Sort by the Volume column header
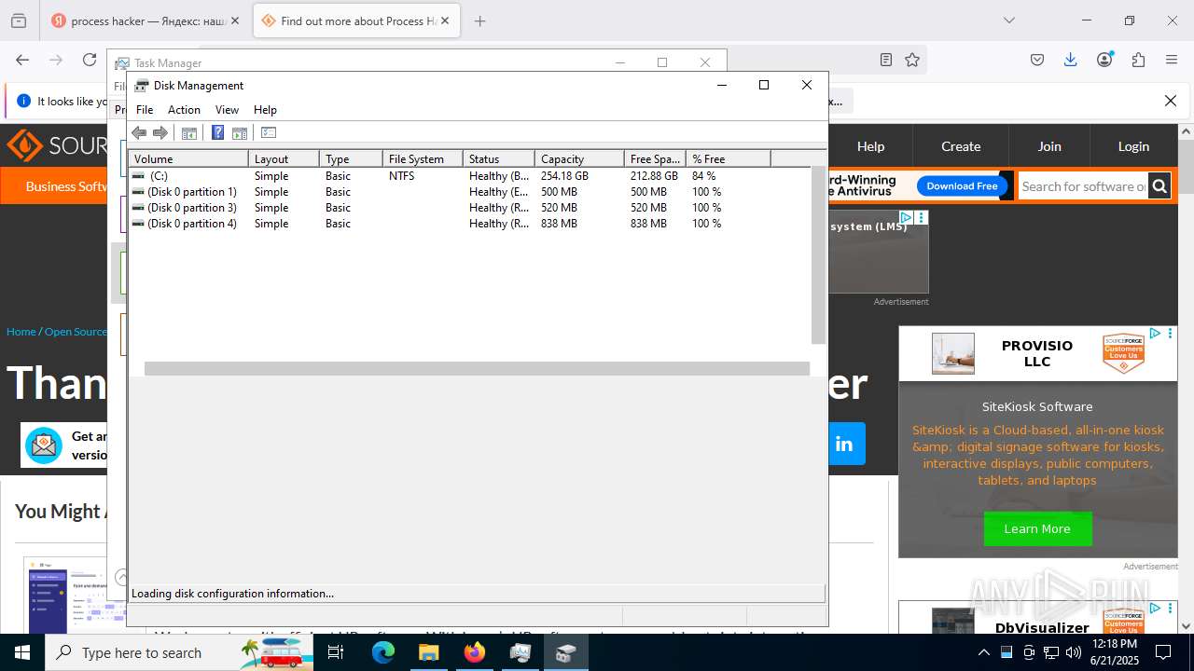Screen dimensions: 1194x671 click(x=188, y=159)
